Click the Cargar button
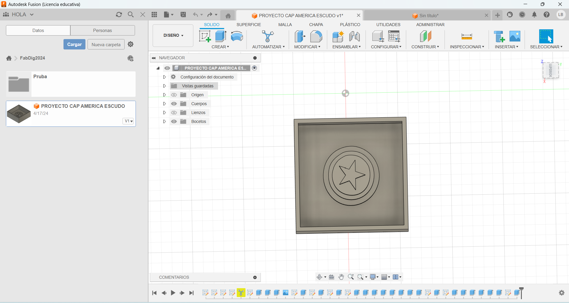The width and height of the screenshot is (569, 303). pyautogui.click(x=74, y=44)
